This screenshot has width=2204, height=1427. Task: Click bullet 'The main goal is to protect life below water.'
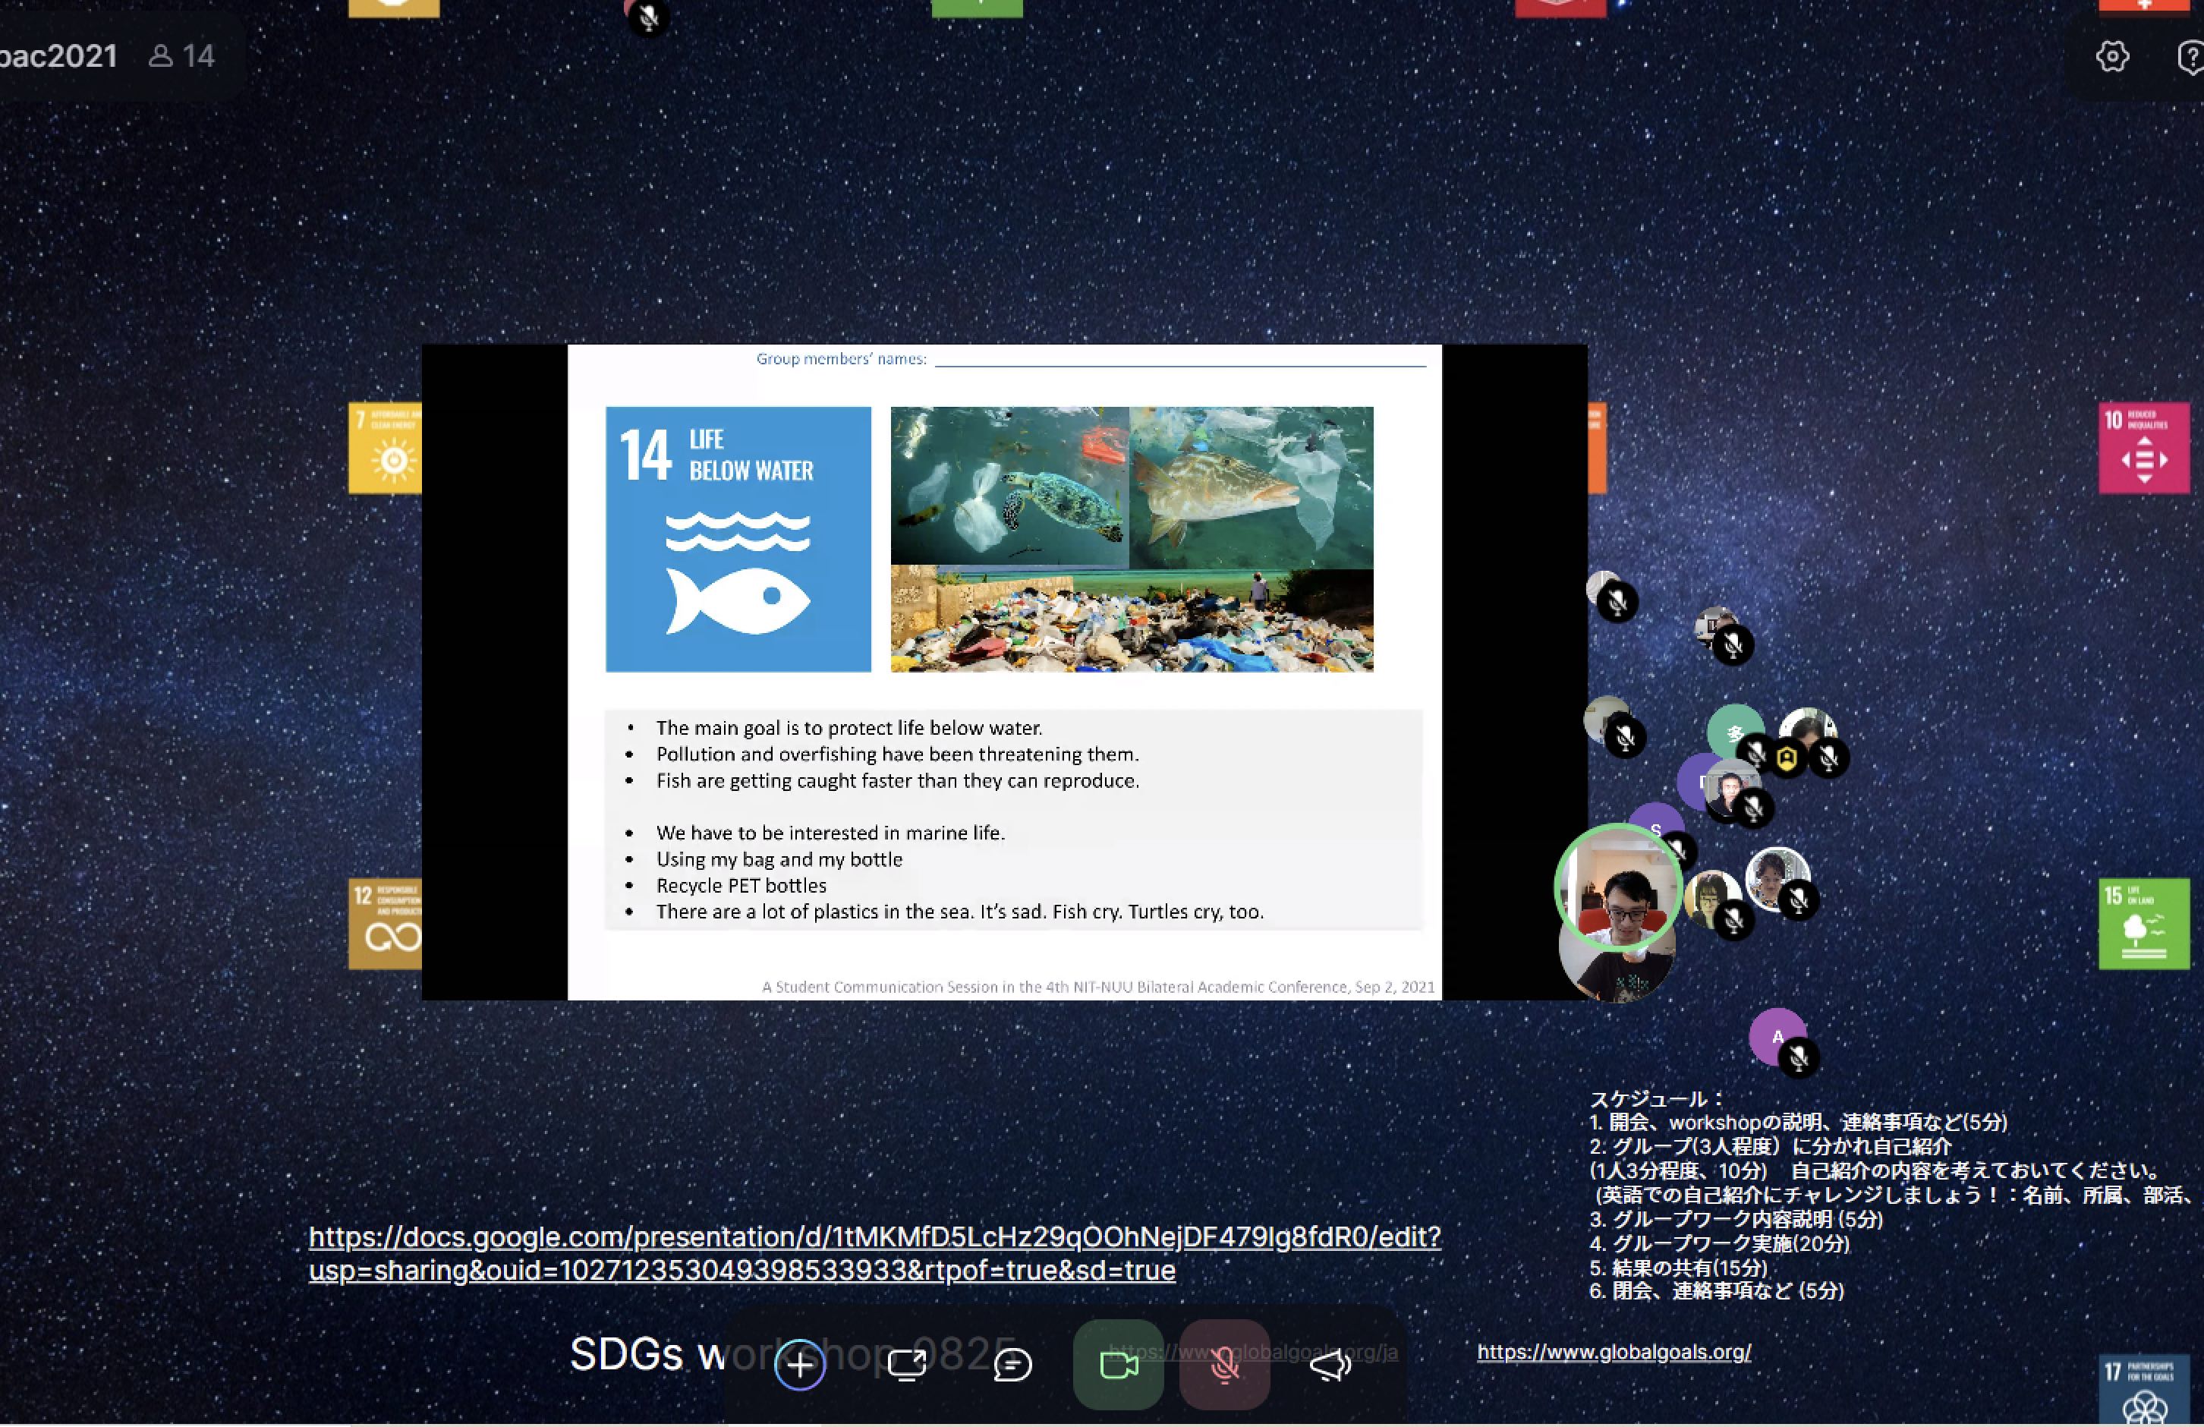(x=849, y=728)
